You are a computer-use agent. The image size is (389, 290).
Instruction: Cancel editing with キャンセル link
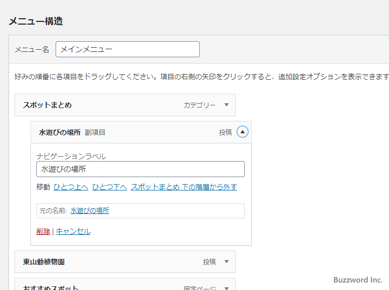(x=73, y=231)
